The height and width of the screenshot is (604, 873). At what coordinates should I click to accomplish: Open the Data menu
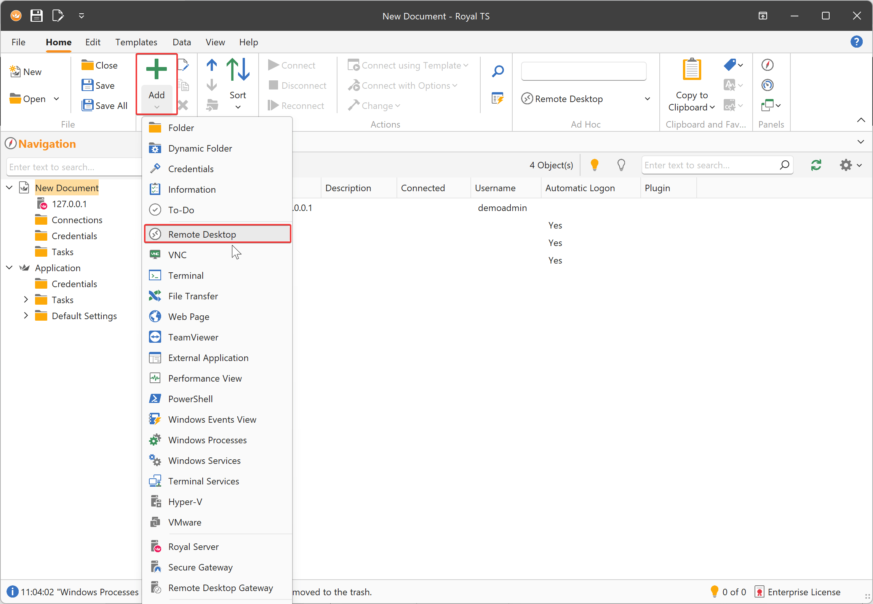(x=182, y=42)
